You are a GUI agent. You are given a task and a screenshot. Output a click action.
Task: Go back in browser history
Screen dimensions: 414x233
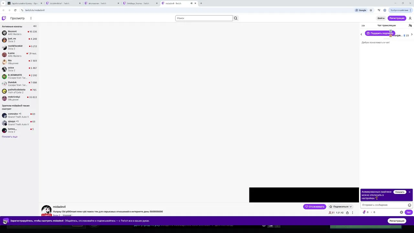point(4,10)
